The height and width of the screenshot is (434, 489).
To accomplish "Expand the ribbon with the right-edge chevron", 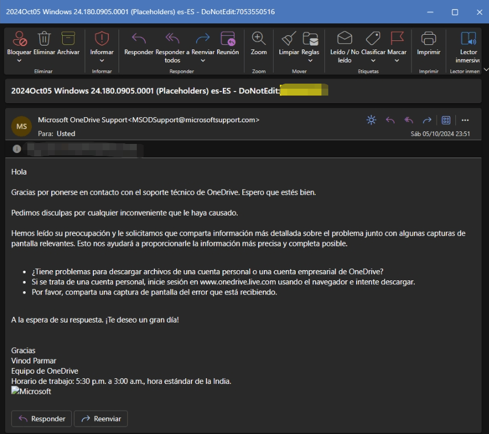I will 486,69.
